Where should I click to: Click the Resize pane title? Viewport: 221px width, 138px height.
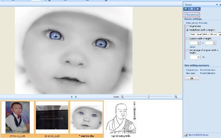(x=188, y=4)
